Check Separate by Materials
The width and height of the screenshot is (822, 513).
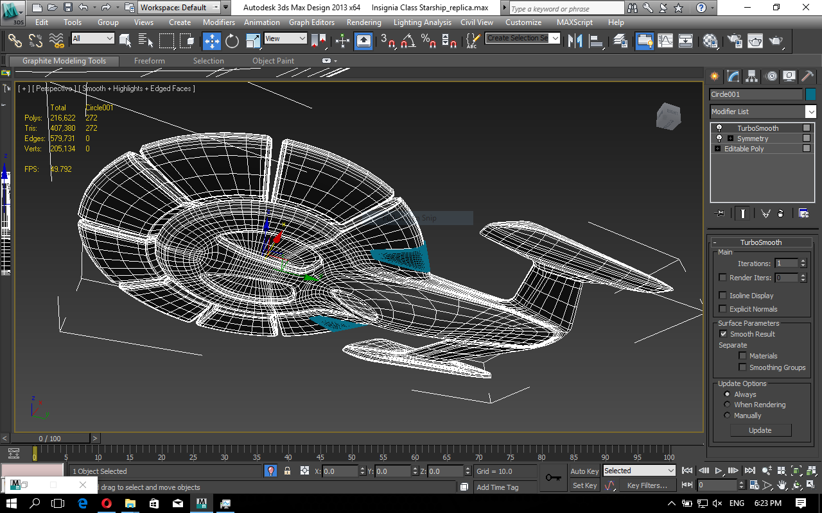point(742,356)
